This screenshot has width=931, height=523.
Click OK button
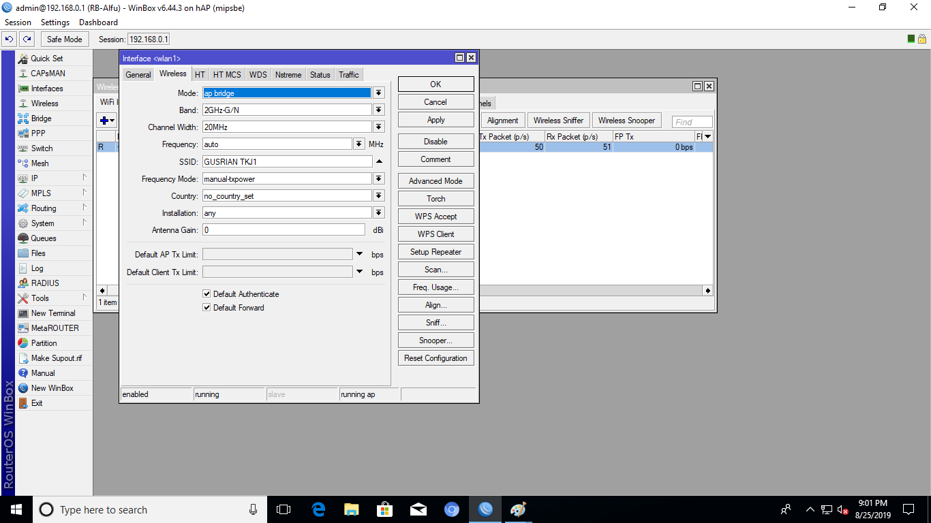tap(436, 84)
